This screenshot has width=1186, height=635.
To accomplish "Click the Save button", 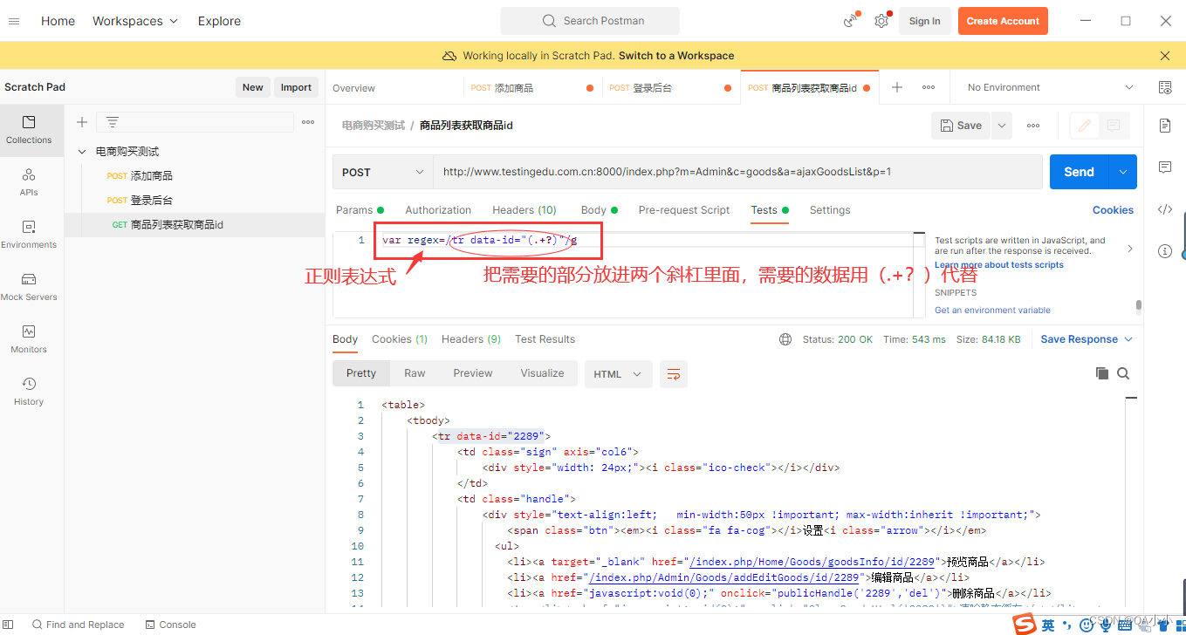I will (x=962, y=126).
